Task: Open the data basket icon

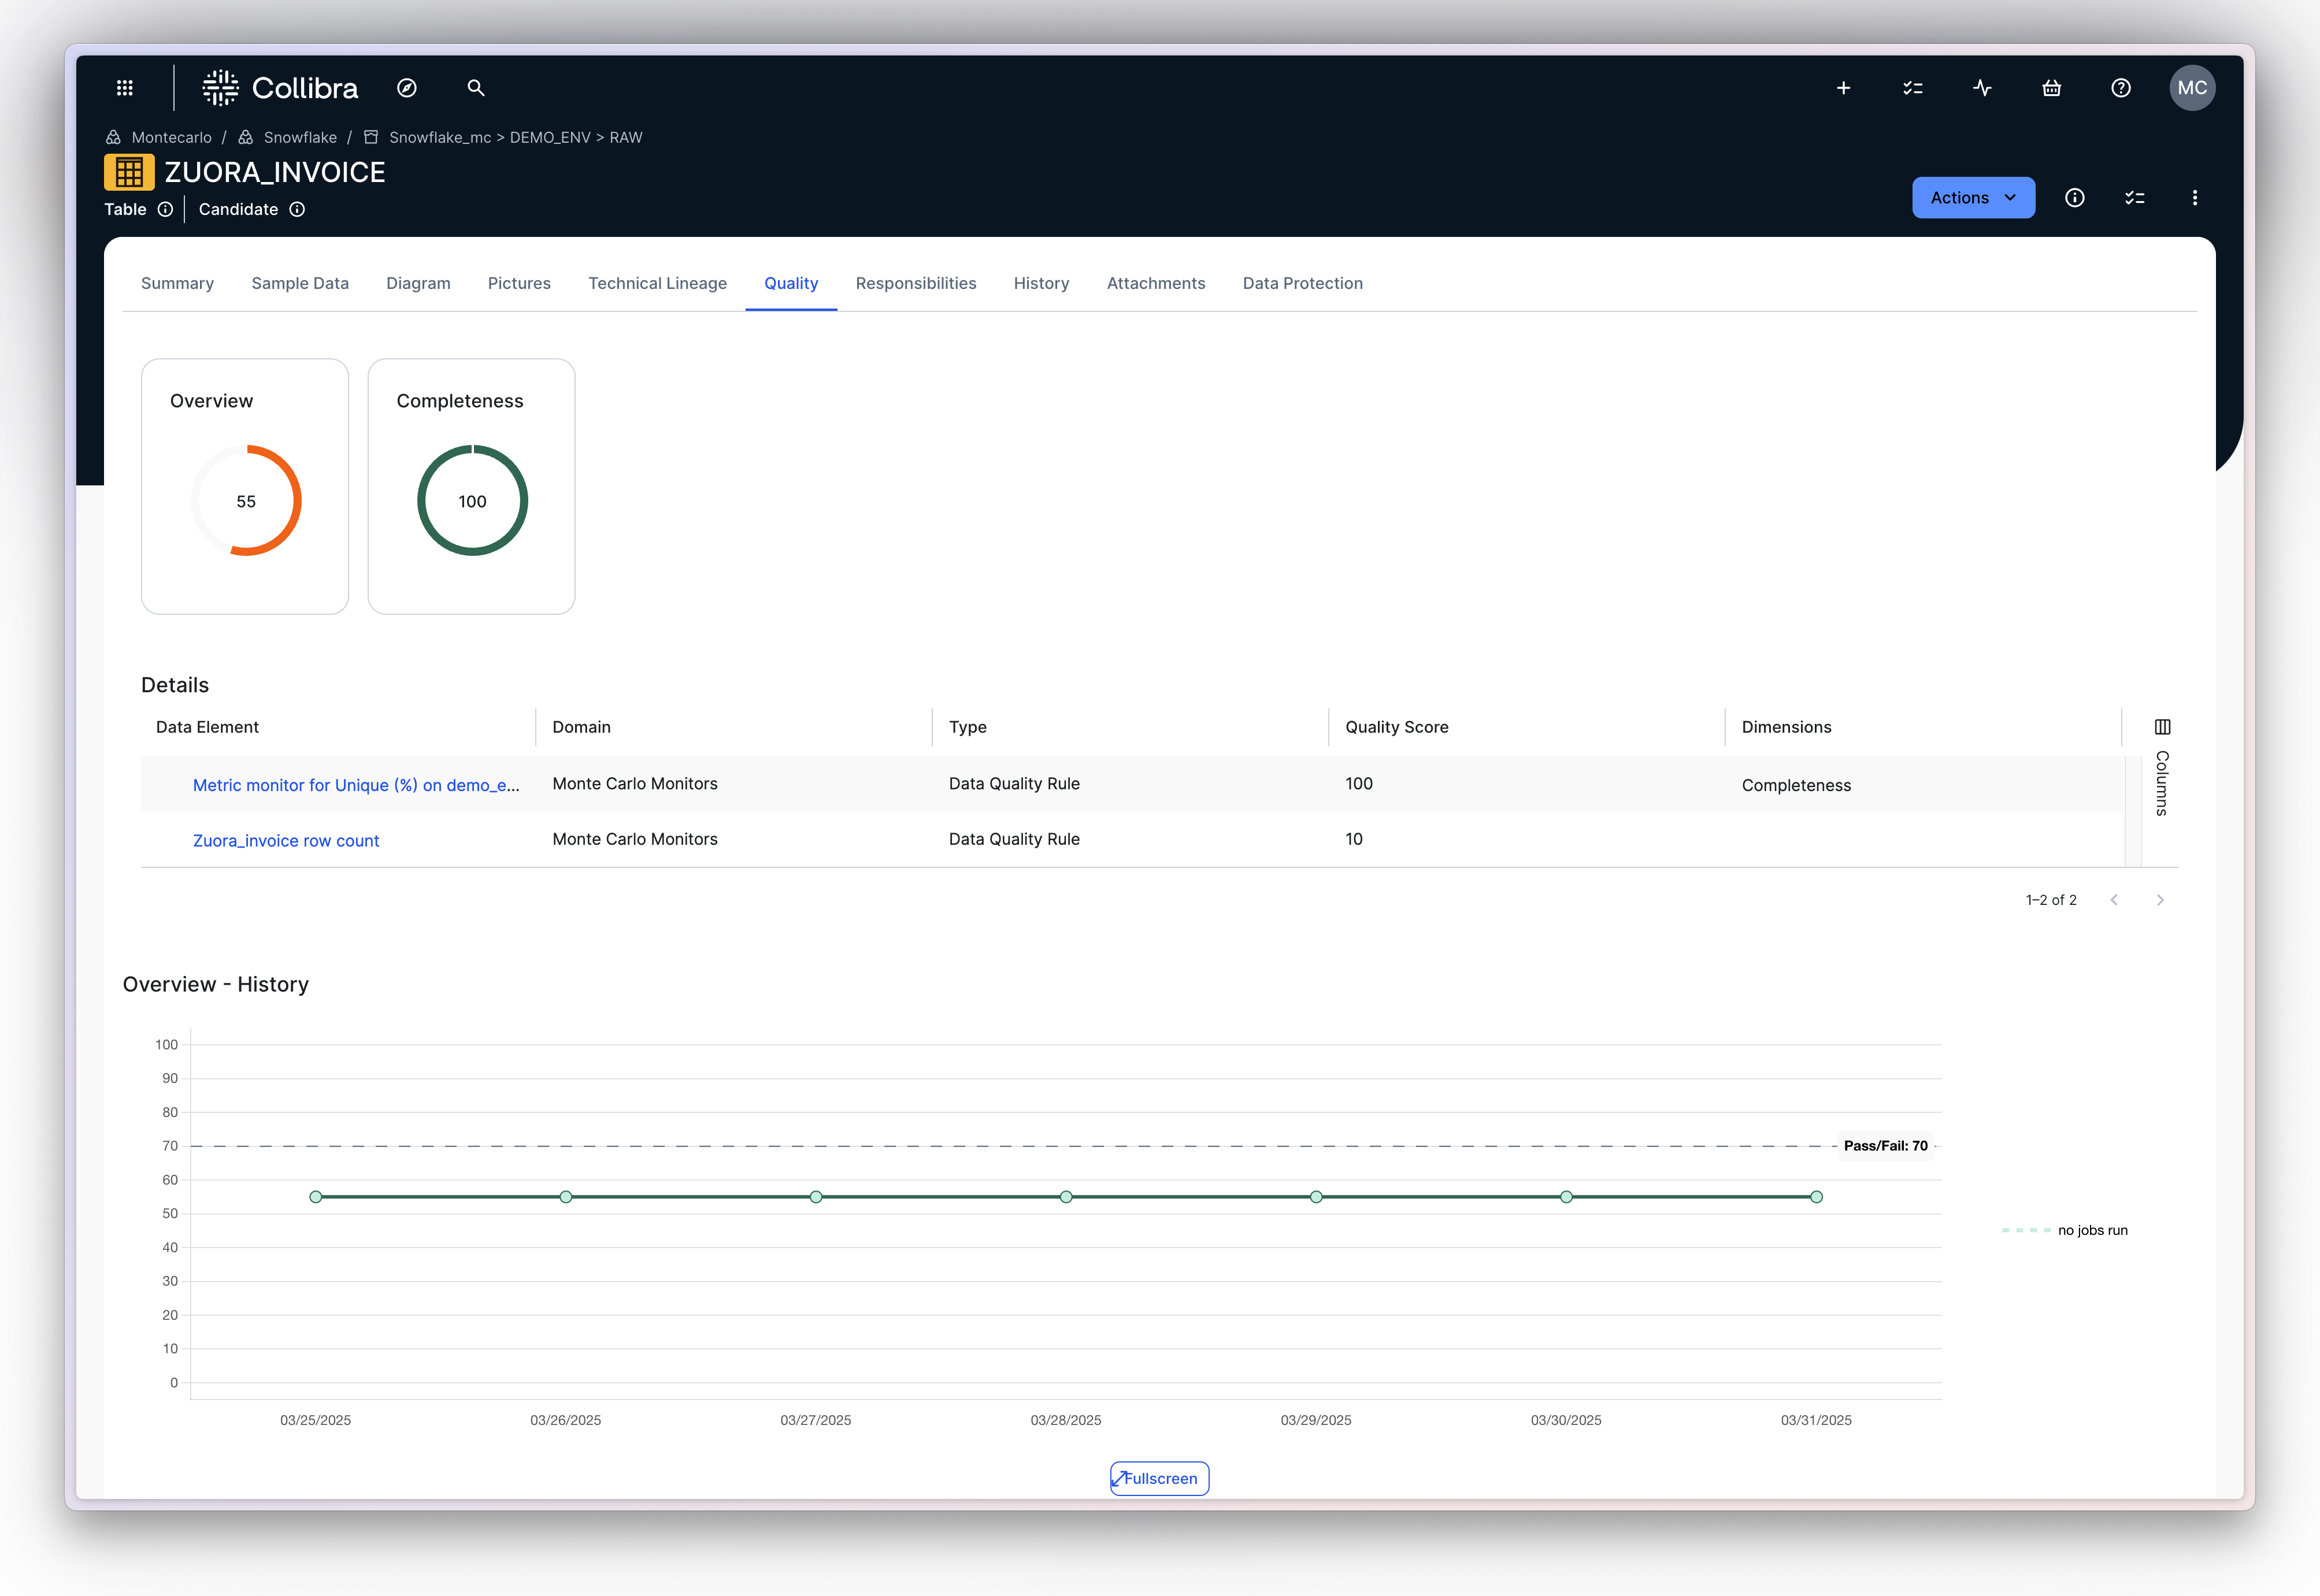Action: coord(2051,88)
